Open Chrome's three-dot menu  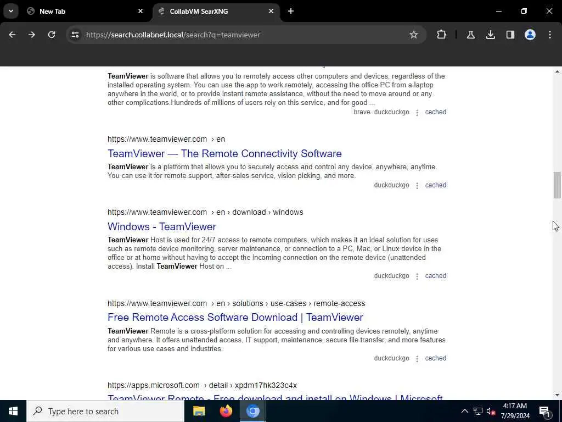[550, 35]
